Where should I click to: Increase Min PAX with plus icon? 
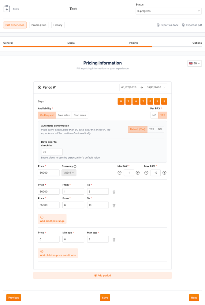[x=138, y=173]
